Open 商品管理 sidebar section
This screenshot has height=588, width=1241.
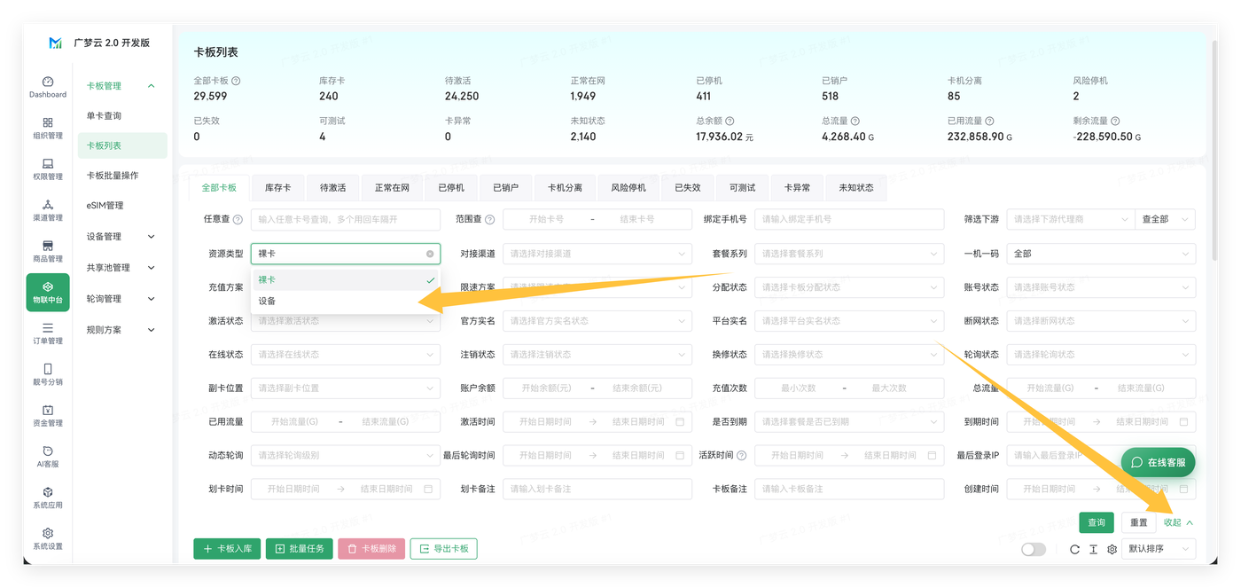48,252
